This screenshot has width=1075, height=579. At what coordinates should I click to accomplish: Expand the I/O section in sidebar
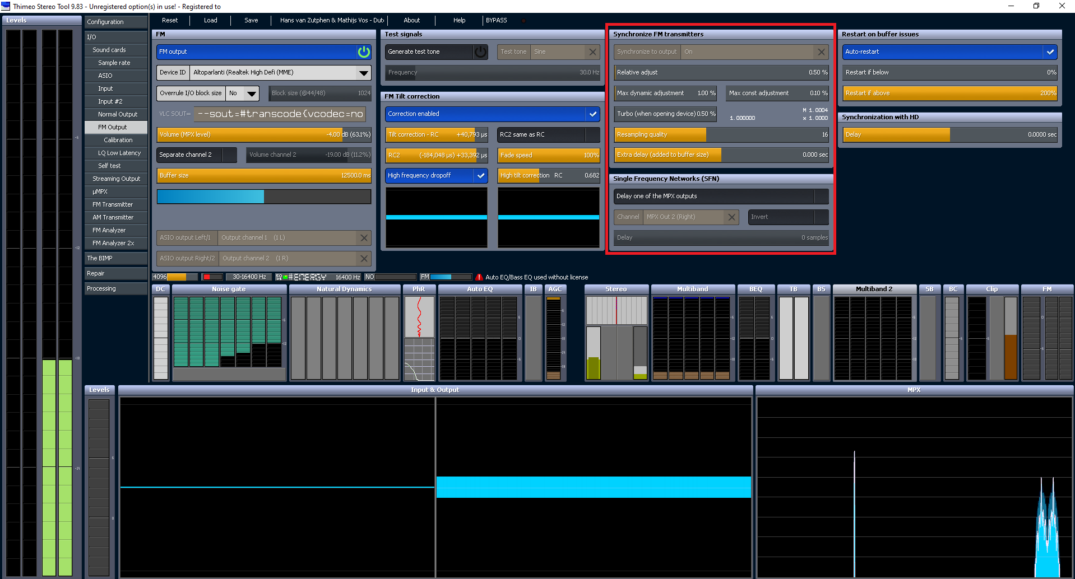[x=115, y=37]
